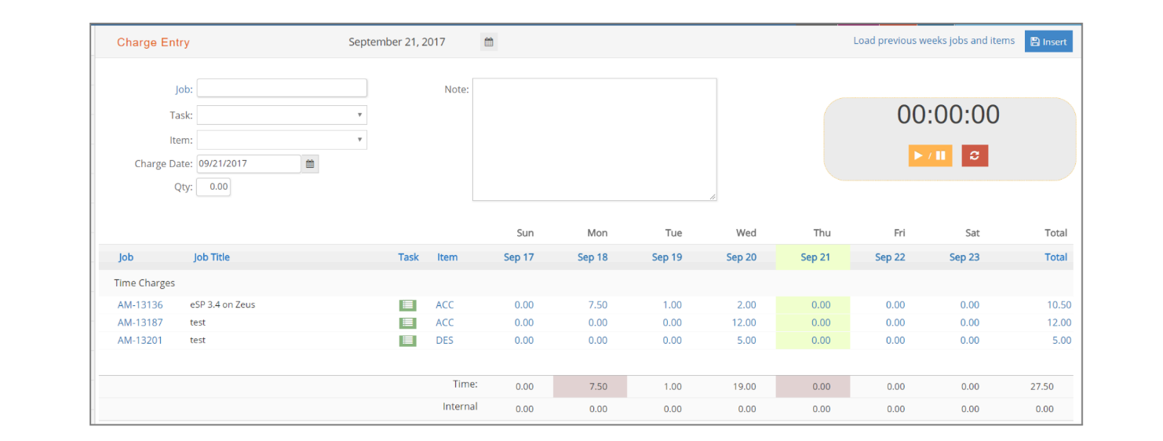
Task: Click ACC item in AM-13136 row
Action: pyautogui.click(x=445, y=305)
